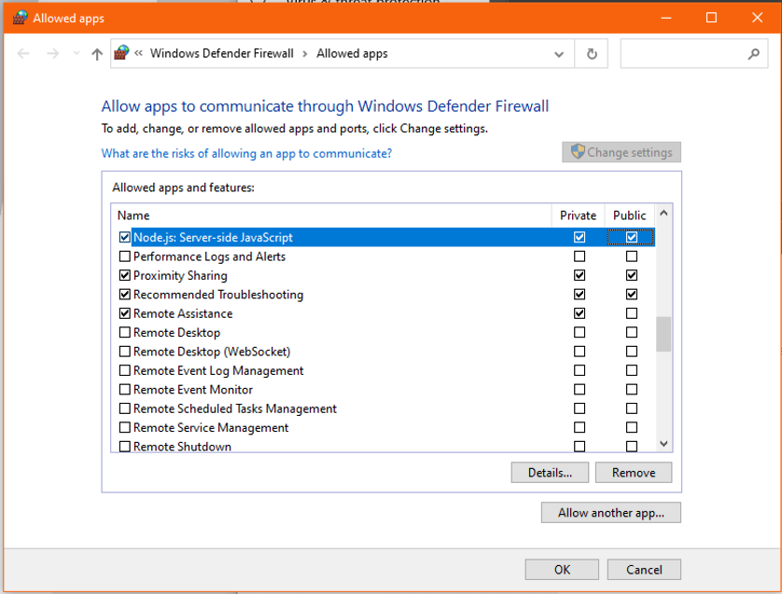Uncheck Proximity Sharing checkbox
Screen dimensions: 782x594
[125, 275]
